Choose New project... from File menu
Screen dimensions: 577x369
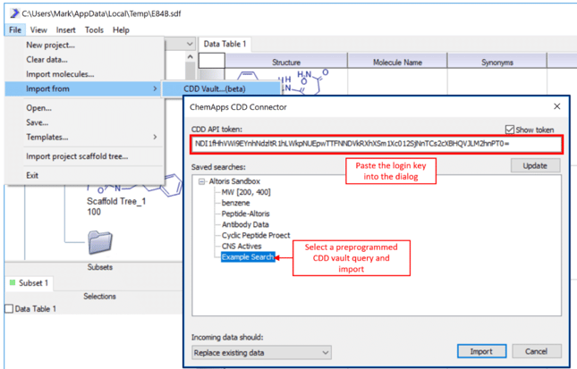pos(85,46)
